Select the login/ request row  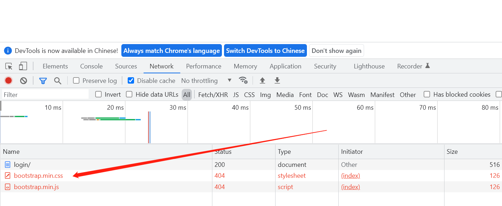click(x=251, y=165)
